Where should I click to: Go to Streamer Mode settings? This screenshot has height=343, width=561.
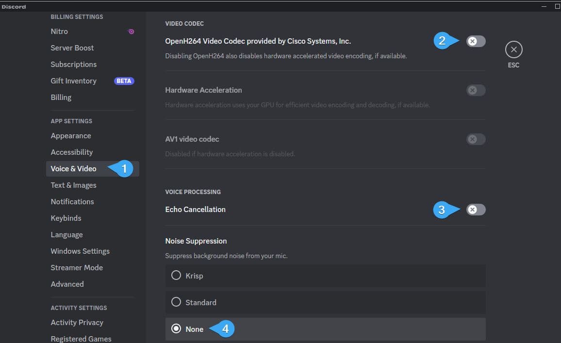tap(77, 268)
